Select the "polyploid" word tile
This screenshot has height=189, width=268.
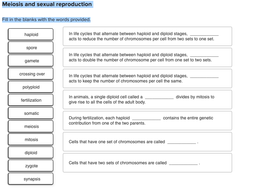pyautogui.click(x=31, y=87)
